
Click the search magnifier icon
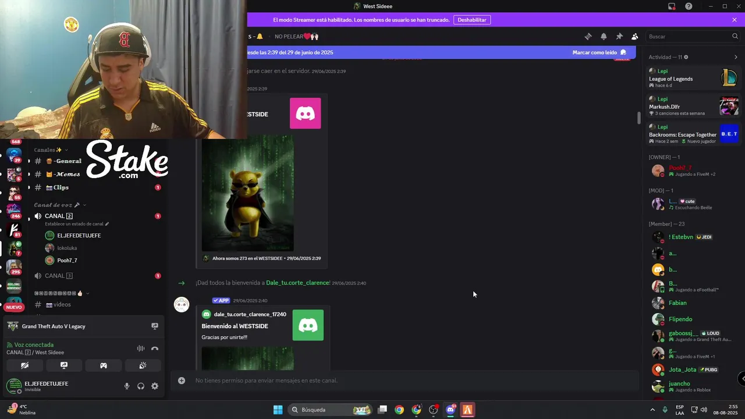[735, 36]
